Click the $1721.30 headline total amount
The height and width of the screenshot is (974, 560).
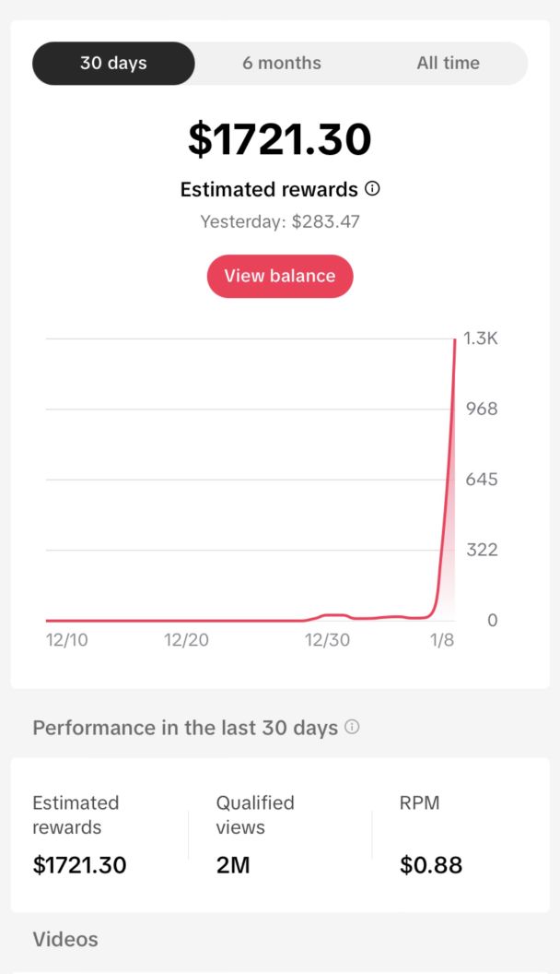(x=280, y=139)
